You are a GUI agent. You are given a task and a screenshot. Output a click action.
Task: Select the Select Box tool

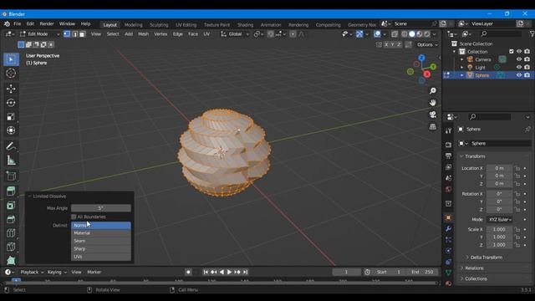[11, 59]
